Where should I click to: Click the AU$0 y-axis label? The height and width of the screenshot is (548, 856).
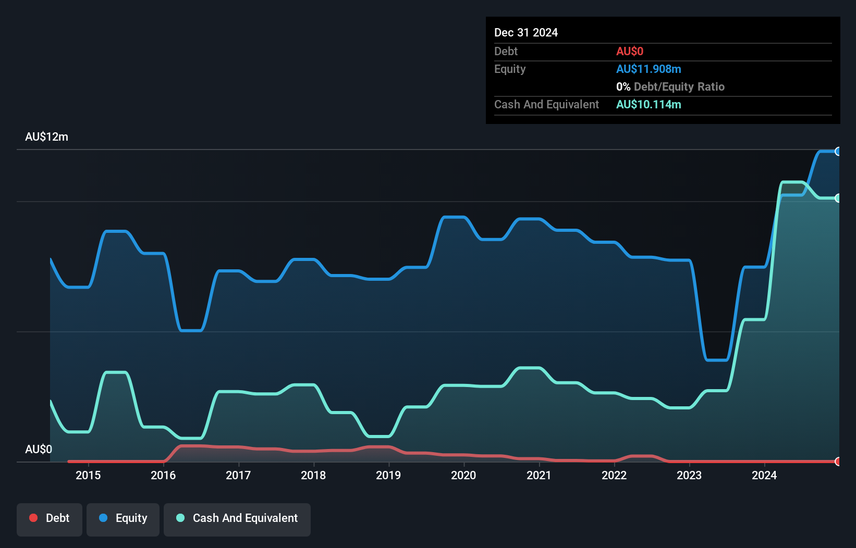(x=39, y=449)
